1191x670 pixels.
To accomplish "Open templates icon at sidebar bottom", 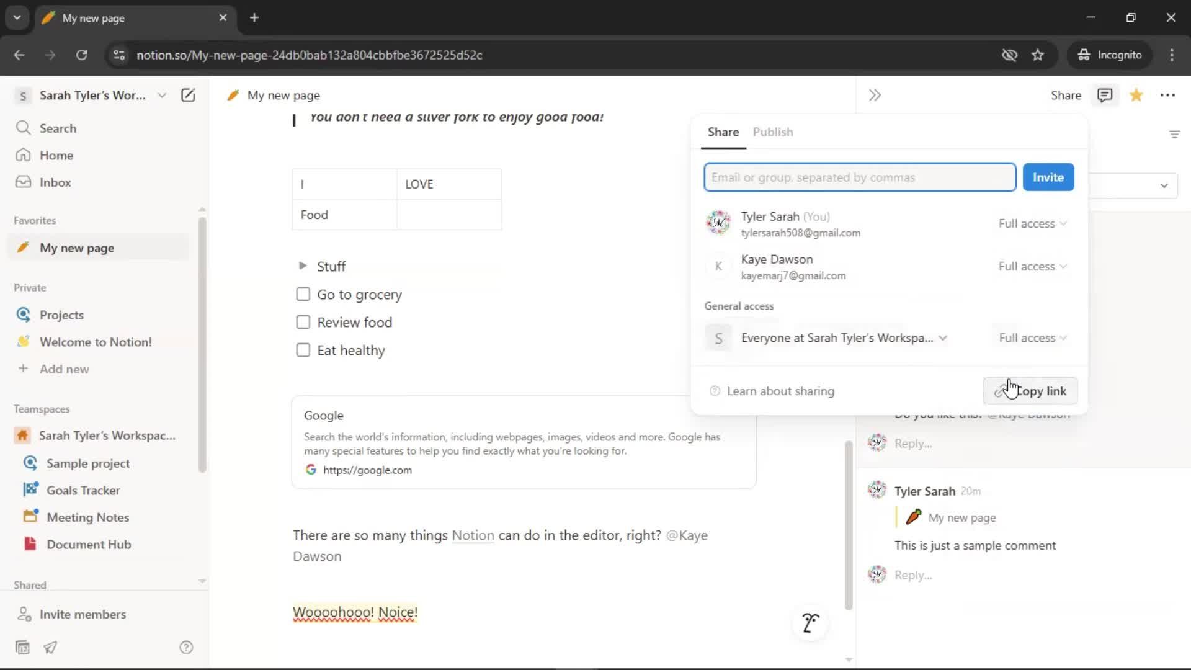I will pyautogui.click(x=22, y=648).
